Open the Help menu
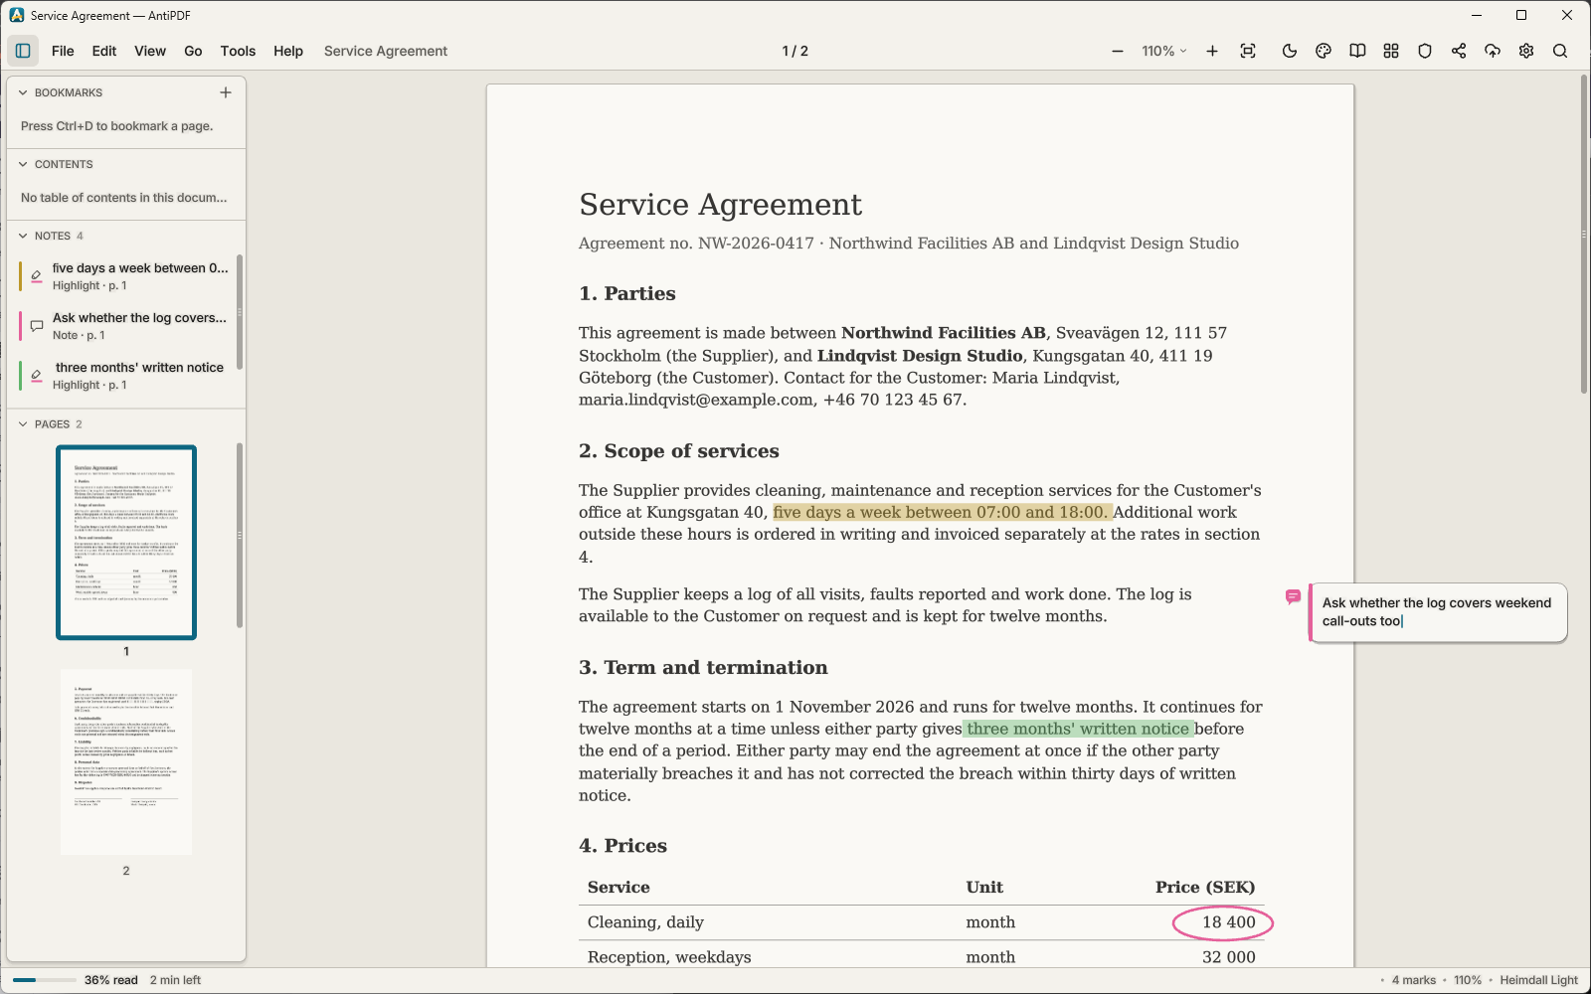The image size is (1591, 994). pos(288,51)
